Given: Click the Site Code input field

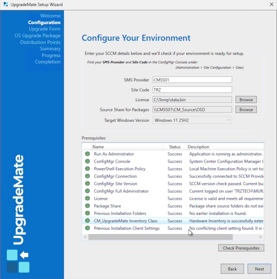Looking at the screenshot, I should tap(192, 90).
